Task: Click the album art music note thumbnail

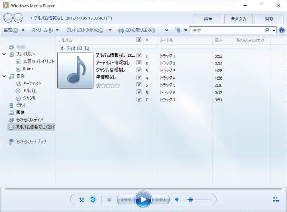Action: coord(75,70)
